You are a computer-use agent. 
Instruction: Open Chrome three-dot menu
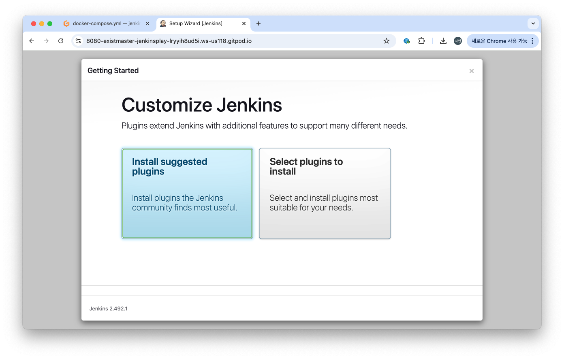pos(532,41)
